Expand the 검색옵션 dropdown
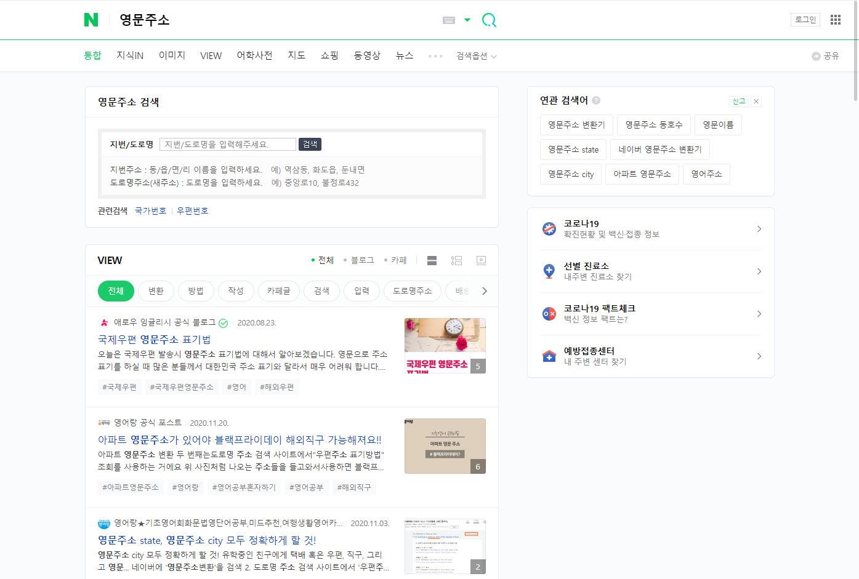This screenshot has width=859, height=579. coord(476,56)
